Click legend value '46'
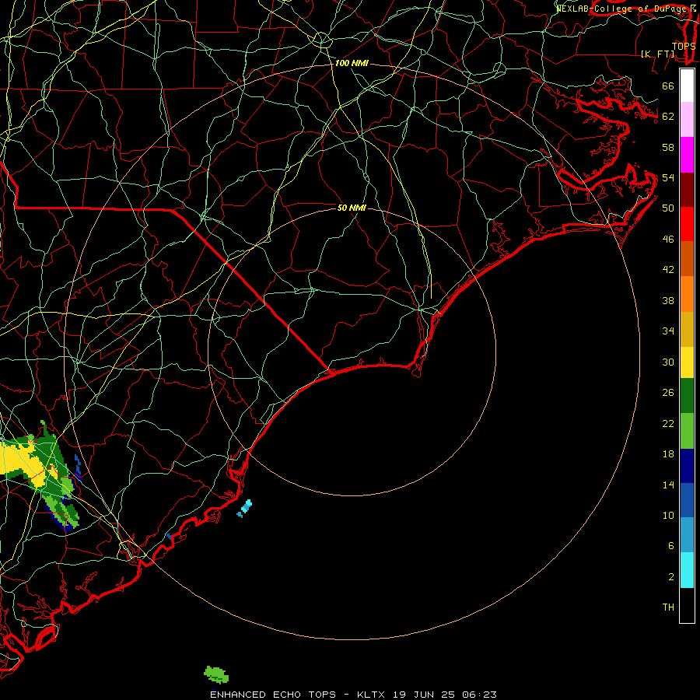This screenshot has height=700, width=700. (668, 240)
